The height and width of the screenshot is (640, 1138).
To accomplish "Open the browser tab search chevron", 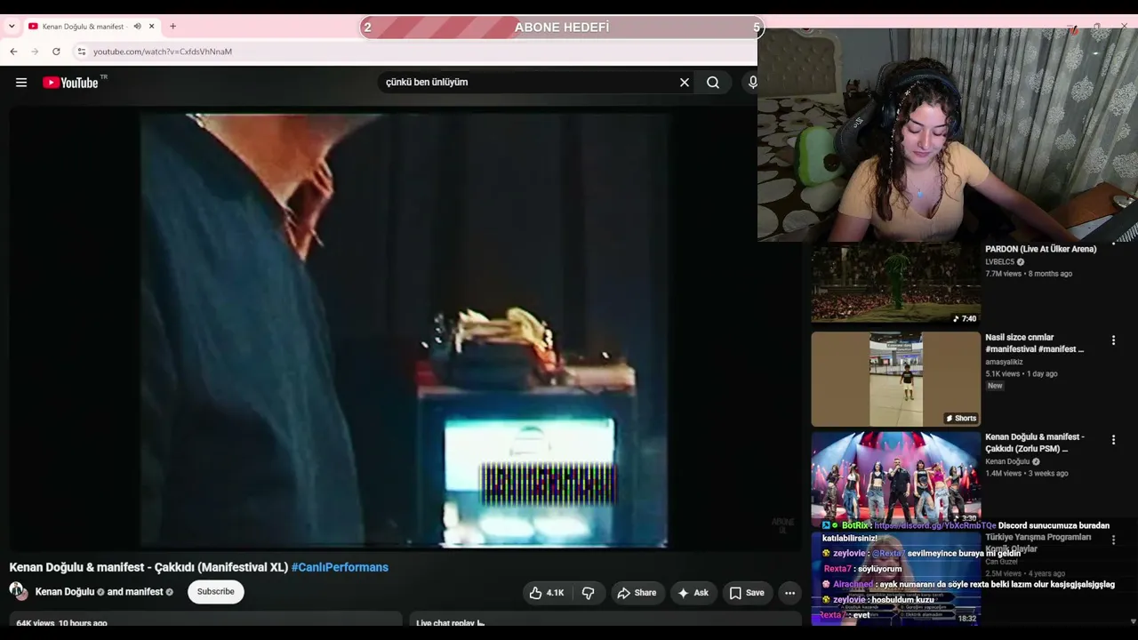I will [12, 27].
